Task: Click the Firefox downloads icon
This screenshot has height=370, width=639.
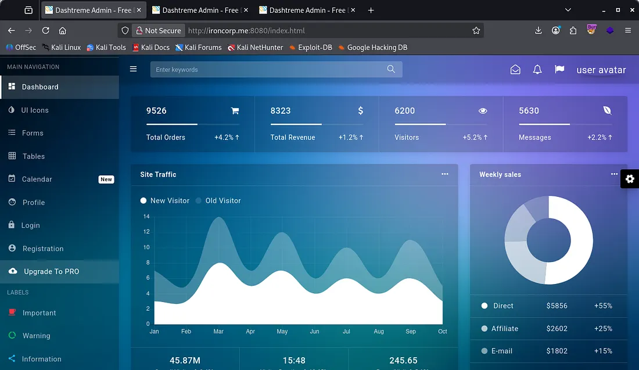Action: point(539,31)
